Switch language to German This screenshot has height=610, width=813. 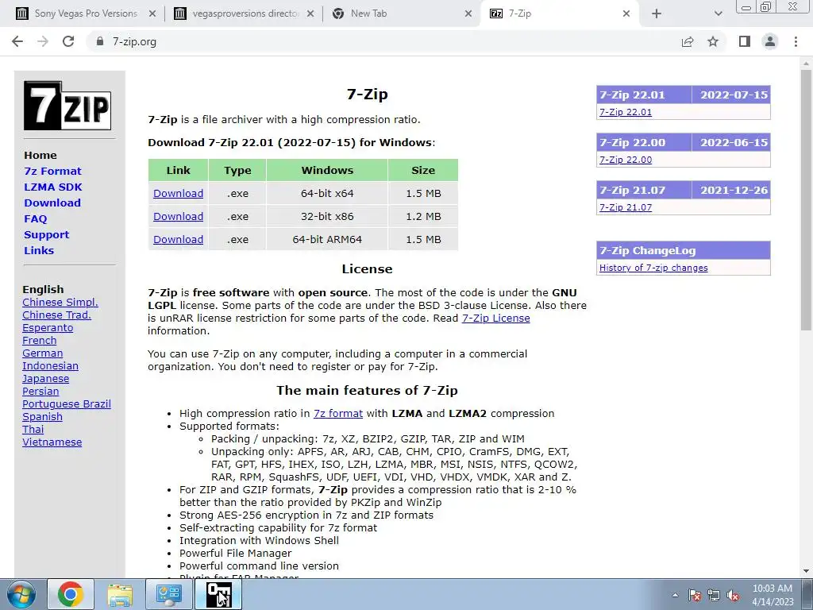(x=43, y=353)
